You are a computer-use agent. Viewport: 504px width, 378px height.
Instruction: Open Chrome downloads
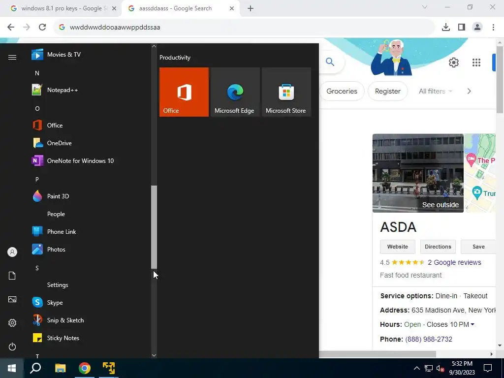tap(446, 27)
